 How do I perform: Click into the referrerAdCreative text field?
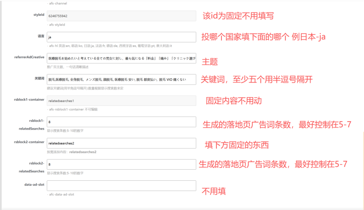[x=121, y=58]
